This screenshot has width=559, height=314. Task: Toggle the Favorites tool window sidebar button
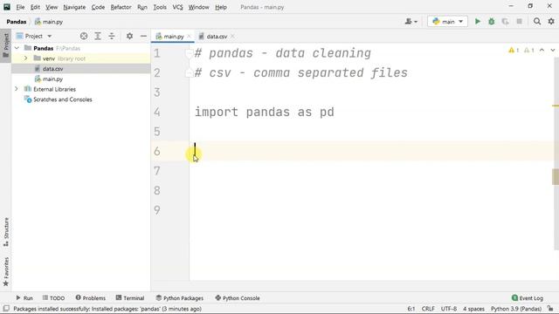pyautogui.click(x=6, y=272)
